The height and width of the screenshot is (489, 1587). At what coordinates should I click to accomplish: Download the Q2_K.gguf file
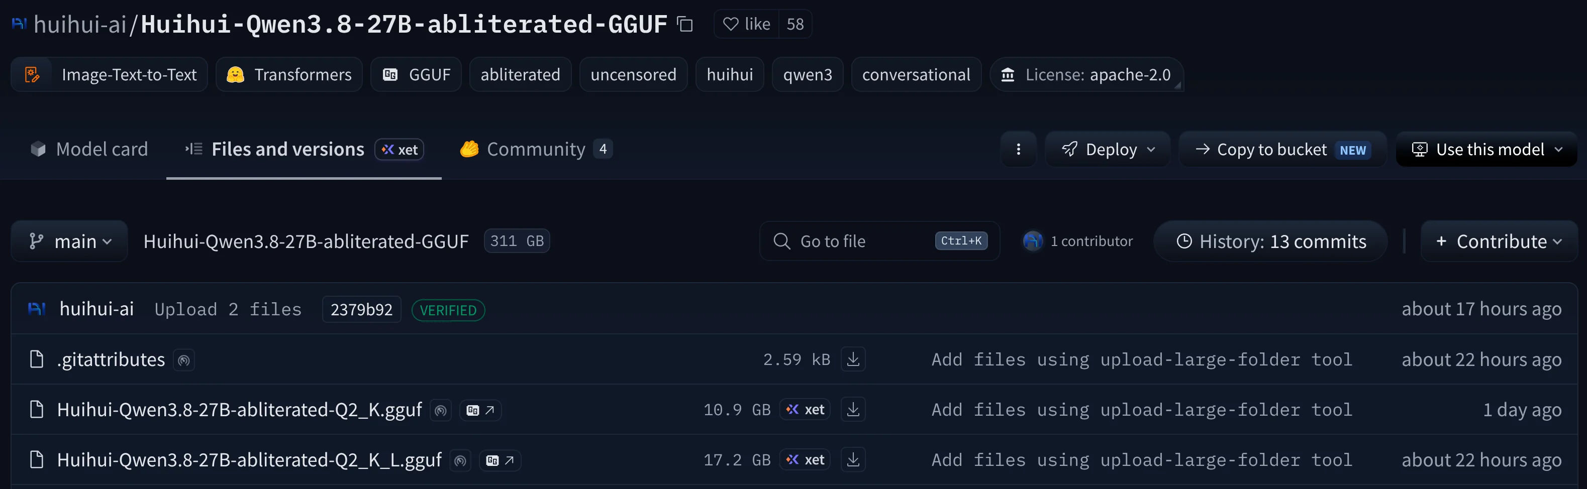(853, 410)
